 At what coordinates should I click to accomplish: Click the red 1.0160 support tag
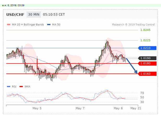pos(147,74)
